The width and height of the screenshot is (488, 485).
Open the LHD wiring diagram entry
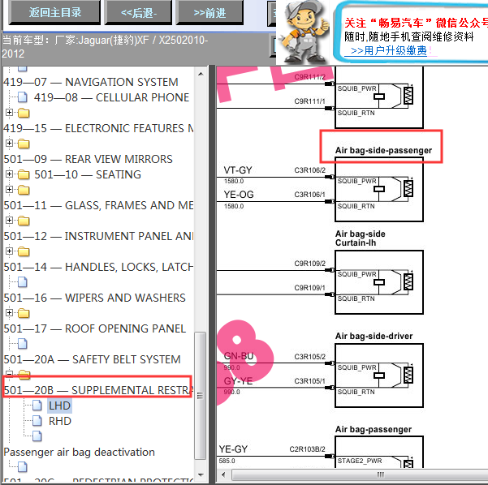coord(59,406)
